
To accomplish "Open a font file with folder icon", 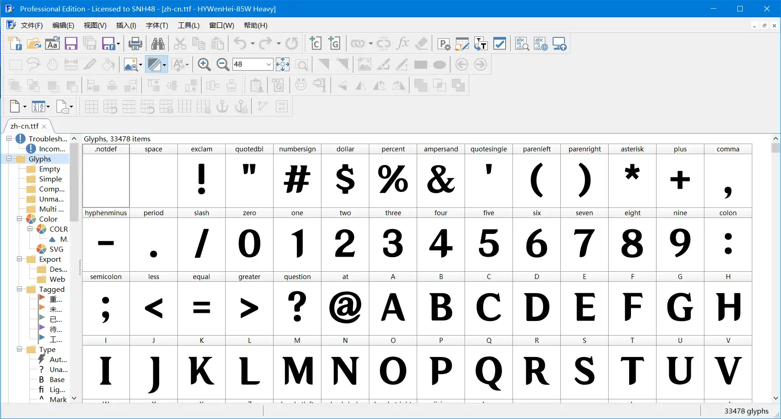I will click(34, 44).
